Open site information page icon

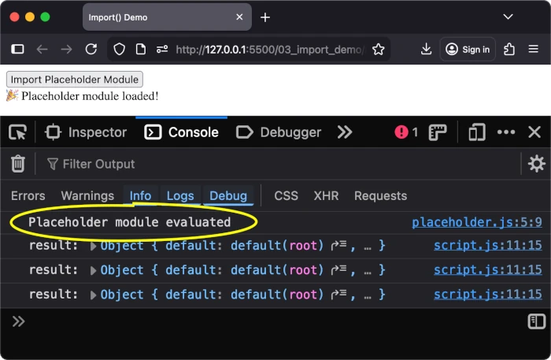[x=141, y=49]
